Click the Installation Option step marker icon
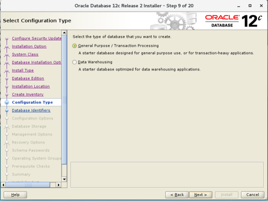This screenshot has width=268, height=201. (7, 47)
